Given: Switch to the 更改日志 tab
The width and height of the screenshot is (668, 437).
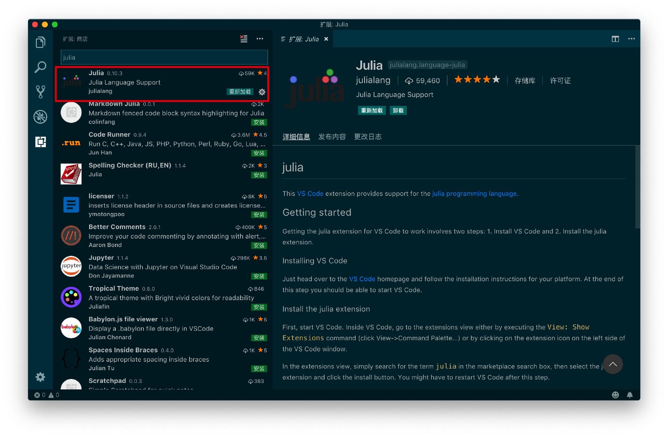Looking at the screenshot, I should pos(368,137).
